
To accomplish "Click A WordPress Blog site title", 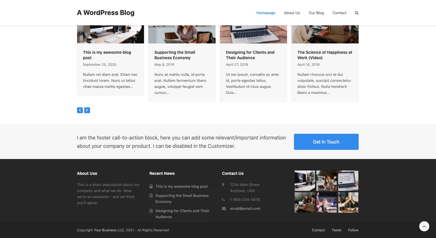I will (x=106, y=13).
